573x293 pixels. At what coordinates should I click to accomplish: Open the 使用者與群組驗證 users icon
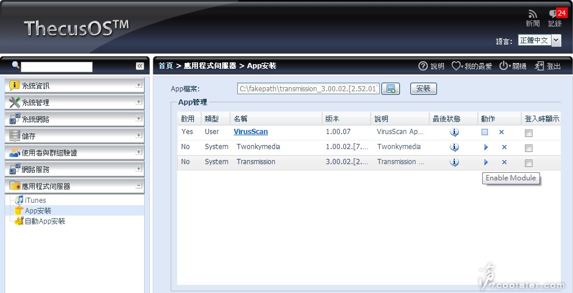pos(14,153)
